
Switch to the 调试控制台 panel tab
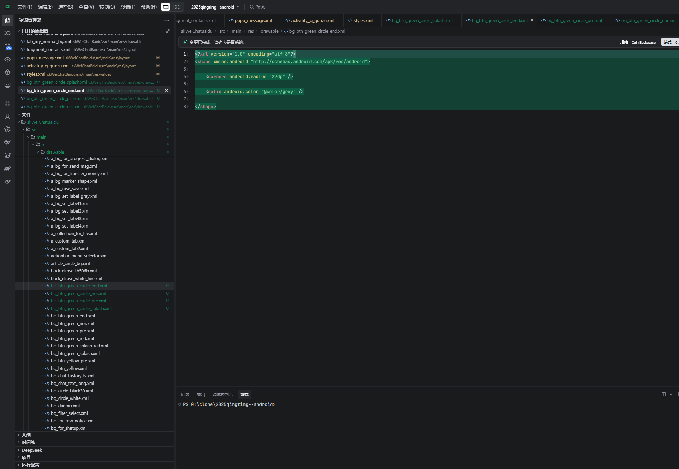(223, 394)
